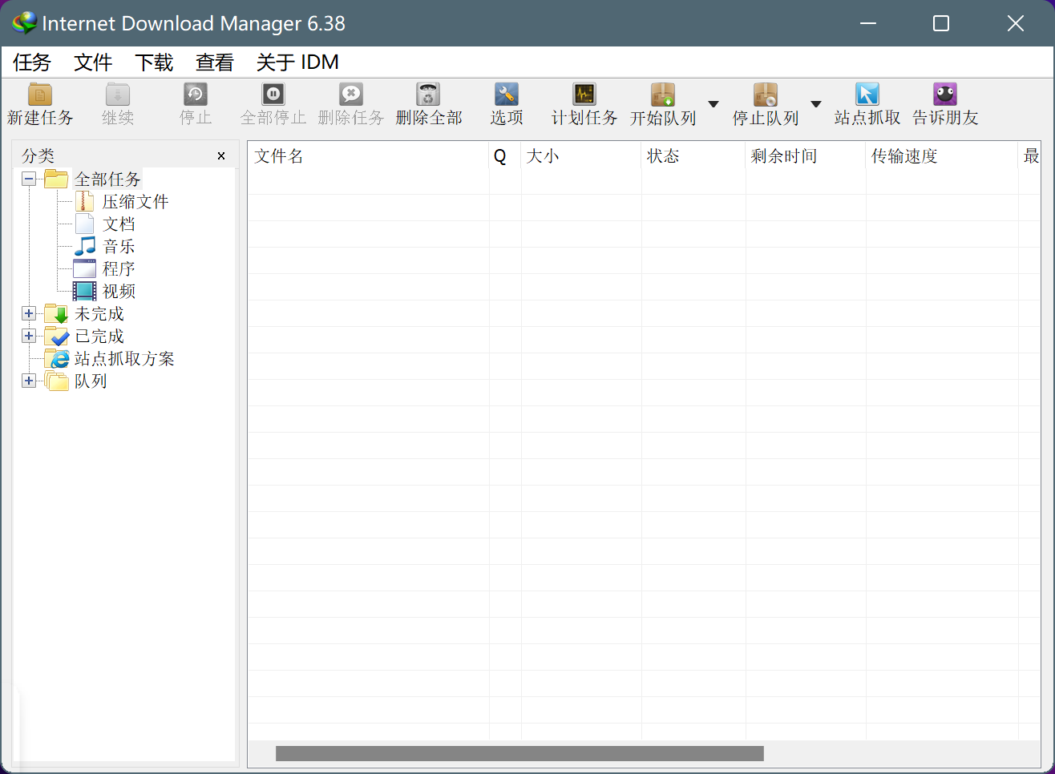Sort by the 剩余时间 column header

(x=806, y=155)
